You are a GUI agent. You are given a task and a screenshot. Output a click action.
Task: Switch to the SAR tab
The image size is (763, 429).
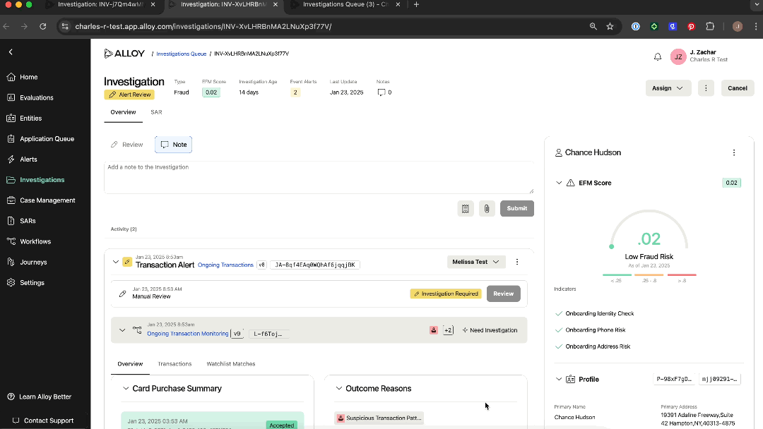point(156,112)
